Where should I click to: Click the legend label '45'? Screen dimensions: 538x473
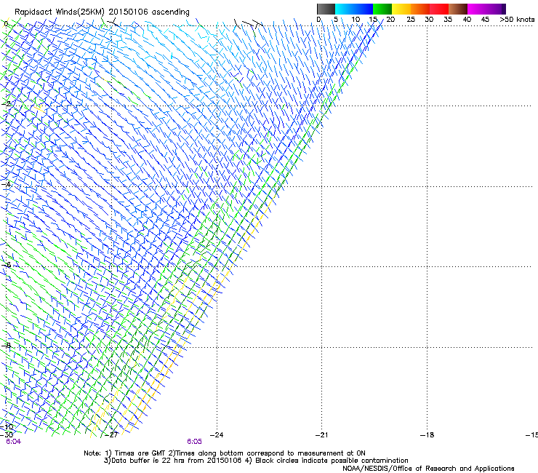coord(485,20)
